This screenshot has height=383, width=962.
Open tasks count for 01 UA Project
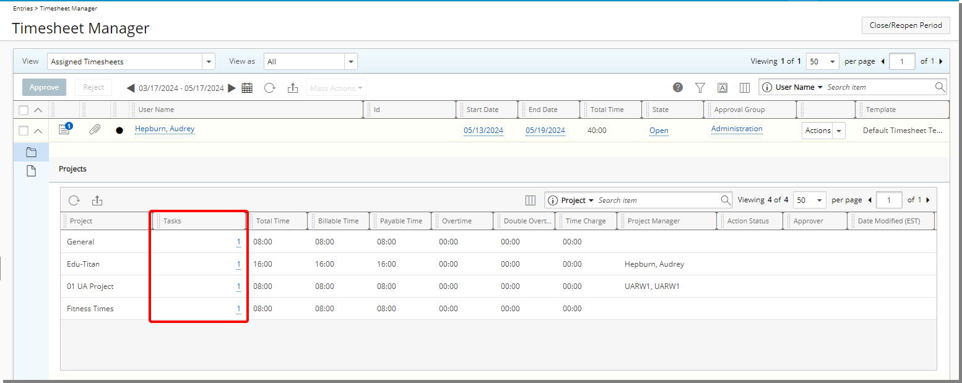click(x=238, y=286)
